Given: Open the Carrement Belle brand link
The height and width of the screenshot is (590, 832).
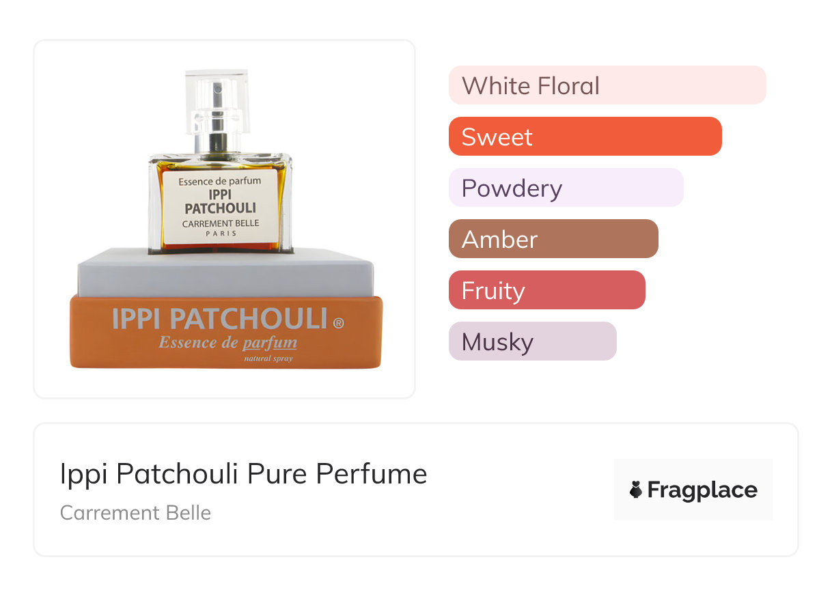Looking at the screenshot, I should [135, 513].
